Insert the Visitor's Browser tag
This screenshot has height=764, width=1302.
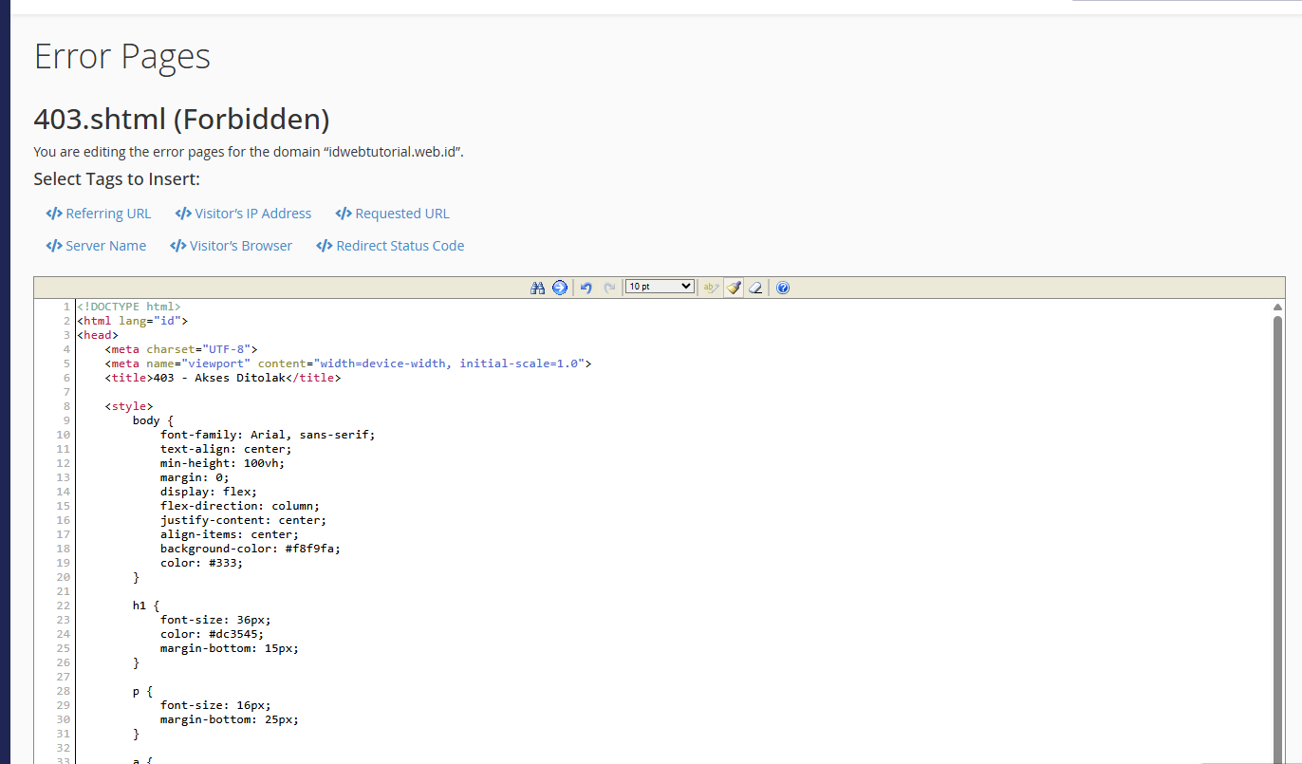(x=231, y=246)
